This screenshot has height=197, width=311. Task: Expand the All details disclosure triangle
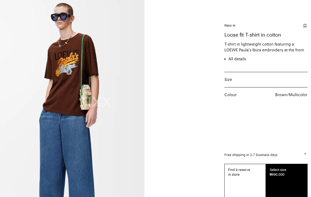[225, 59]
